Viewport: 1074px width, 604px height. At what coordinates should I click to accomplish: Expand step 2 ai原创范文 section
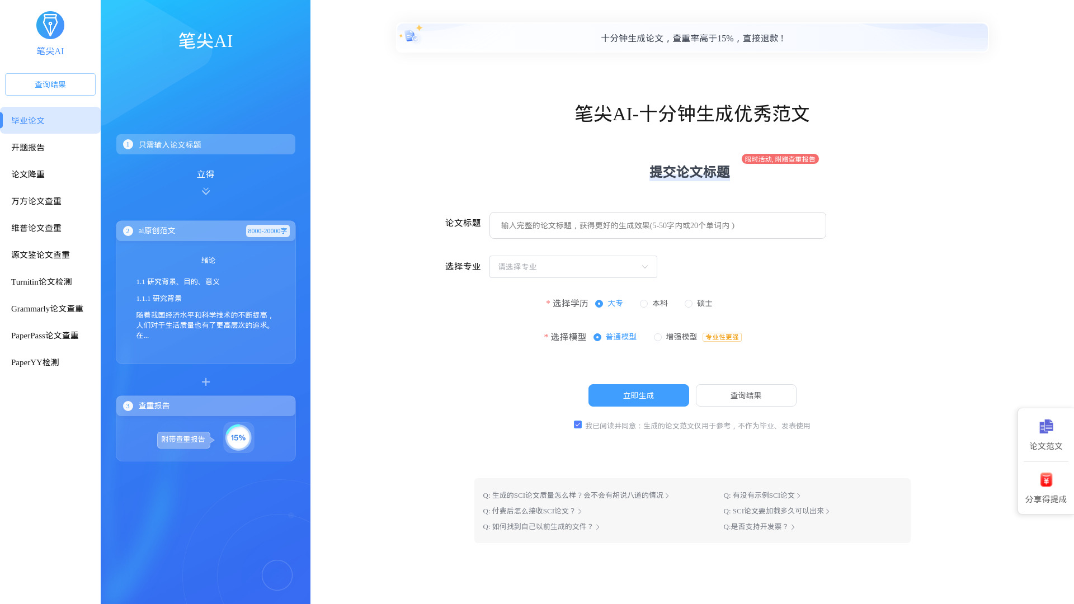point(205,230)
